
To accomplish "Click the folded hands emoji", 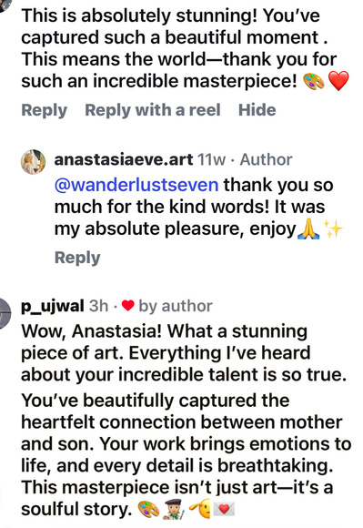I will tap(308, 229).
